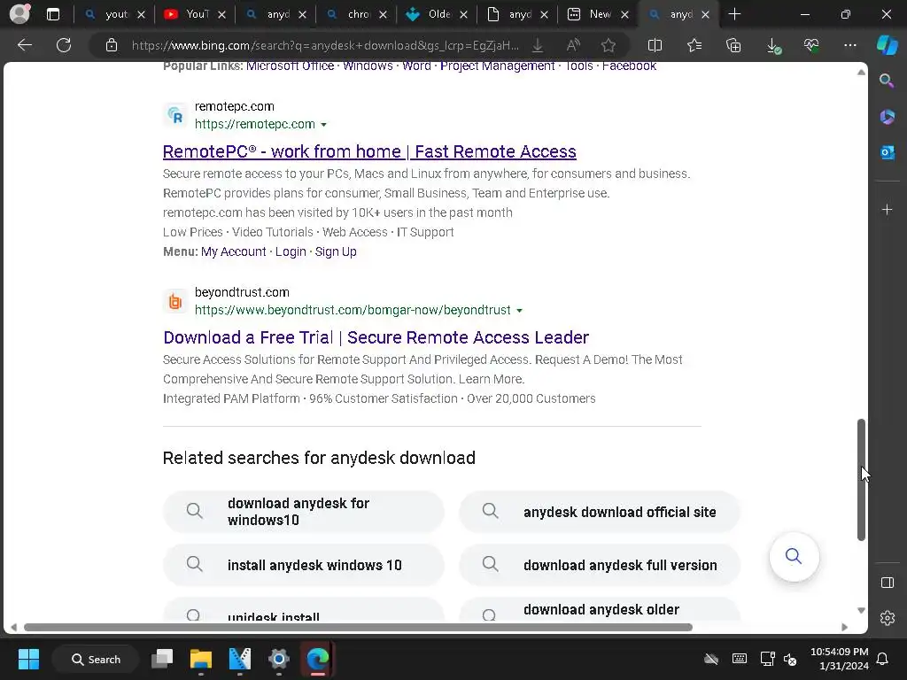This screenshot has height=680, width=907.
Task: Click My Account menu link
Action: click(x=234, y=251)
